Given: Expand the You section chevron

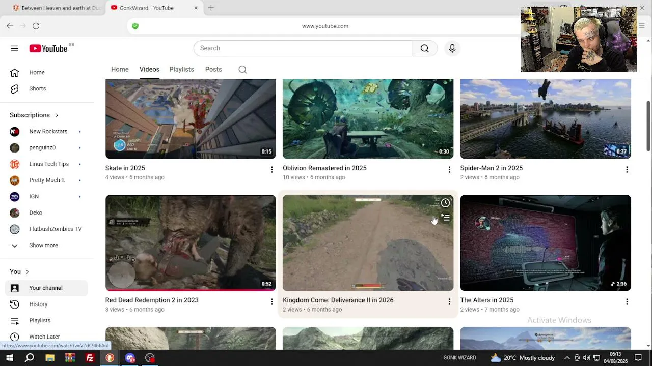Looking at the screenshot, I should (27, 272).
